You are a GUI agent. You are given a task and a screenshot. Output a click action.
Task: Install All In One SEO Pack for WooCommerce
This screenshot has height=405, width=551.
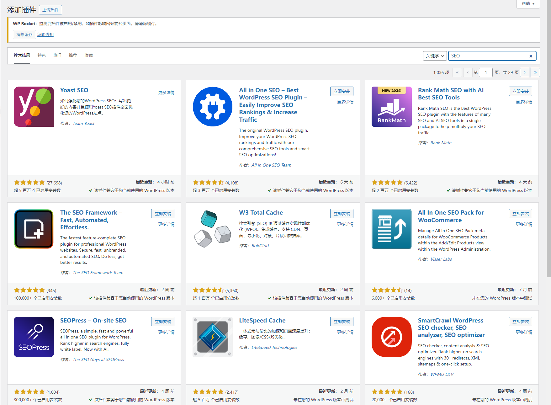click(520, 214)
